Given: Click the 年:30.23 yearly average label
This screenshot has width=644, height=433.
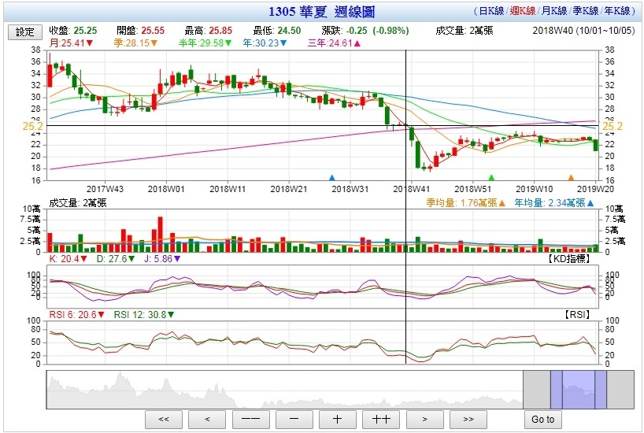Looking at the screenshot, I should point(265,43).
